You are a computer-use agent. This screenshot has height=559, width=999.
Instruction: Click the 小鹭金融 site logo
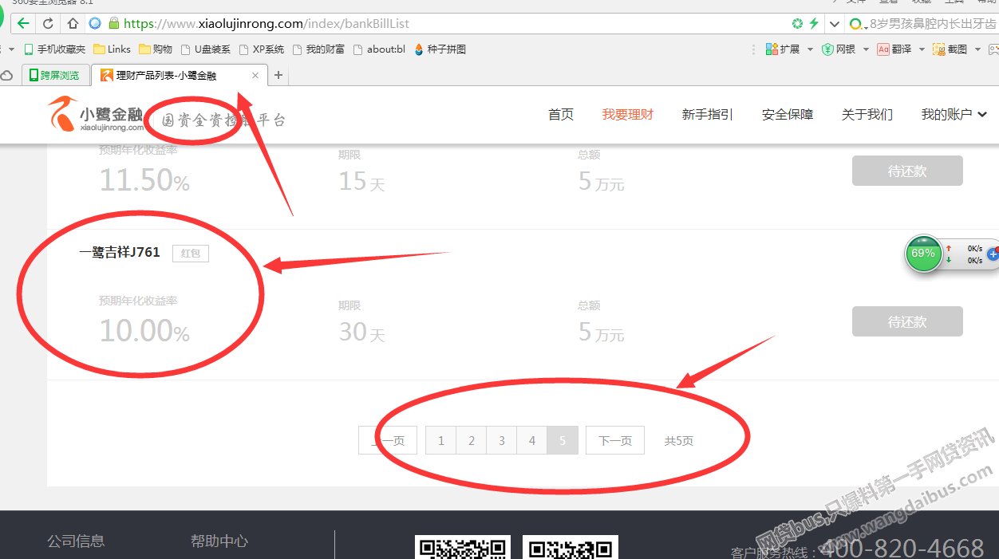point(95,115)
